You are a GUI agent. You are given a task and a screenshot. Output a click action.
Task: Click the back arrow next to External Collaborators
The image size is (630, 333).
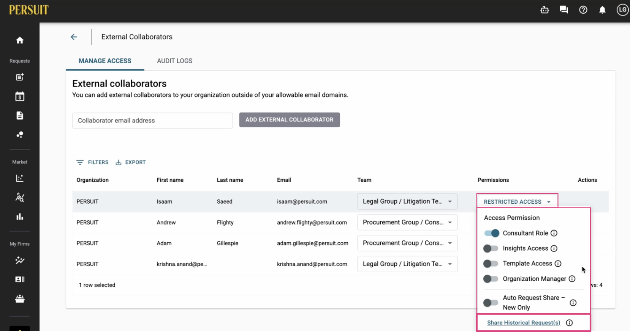tap(74, 37)
